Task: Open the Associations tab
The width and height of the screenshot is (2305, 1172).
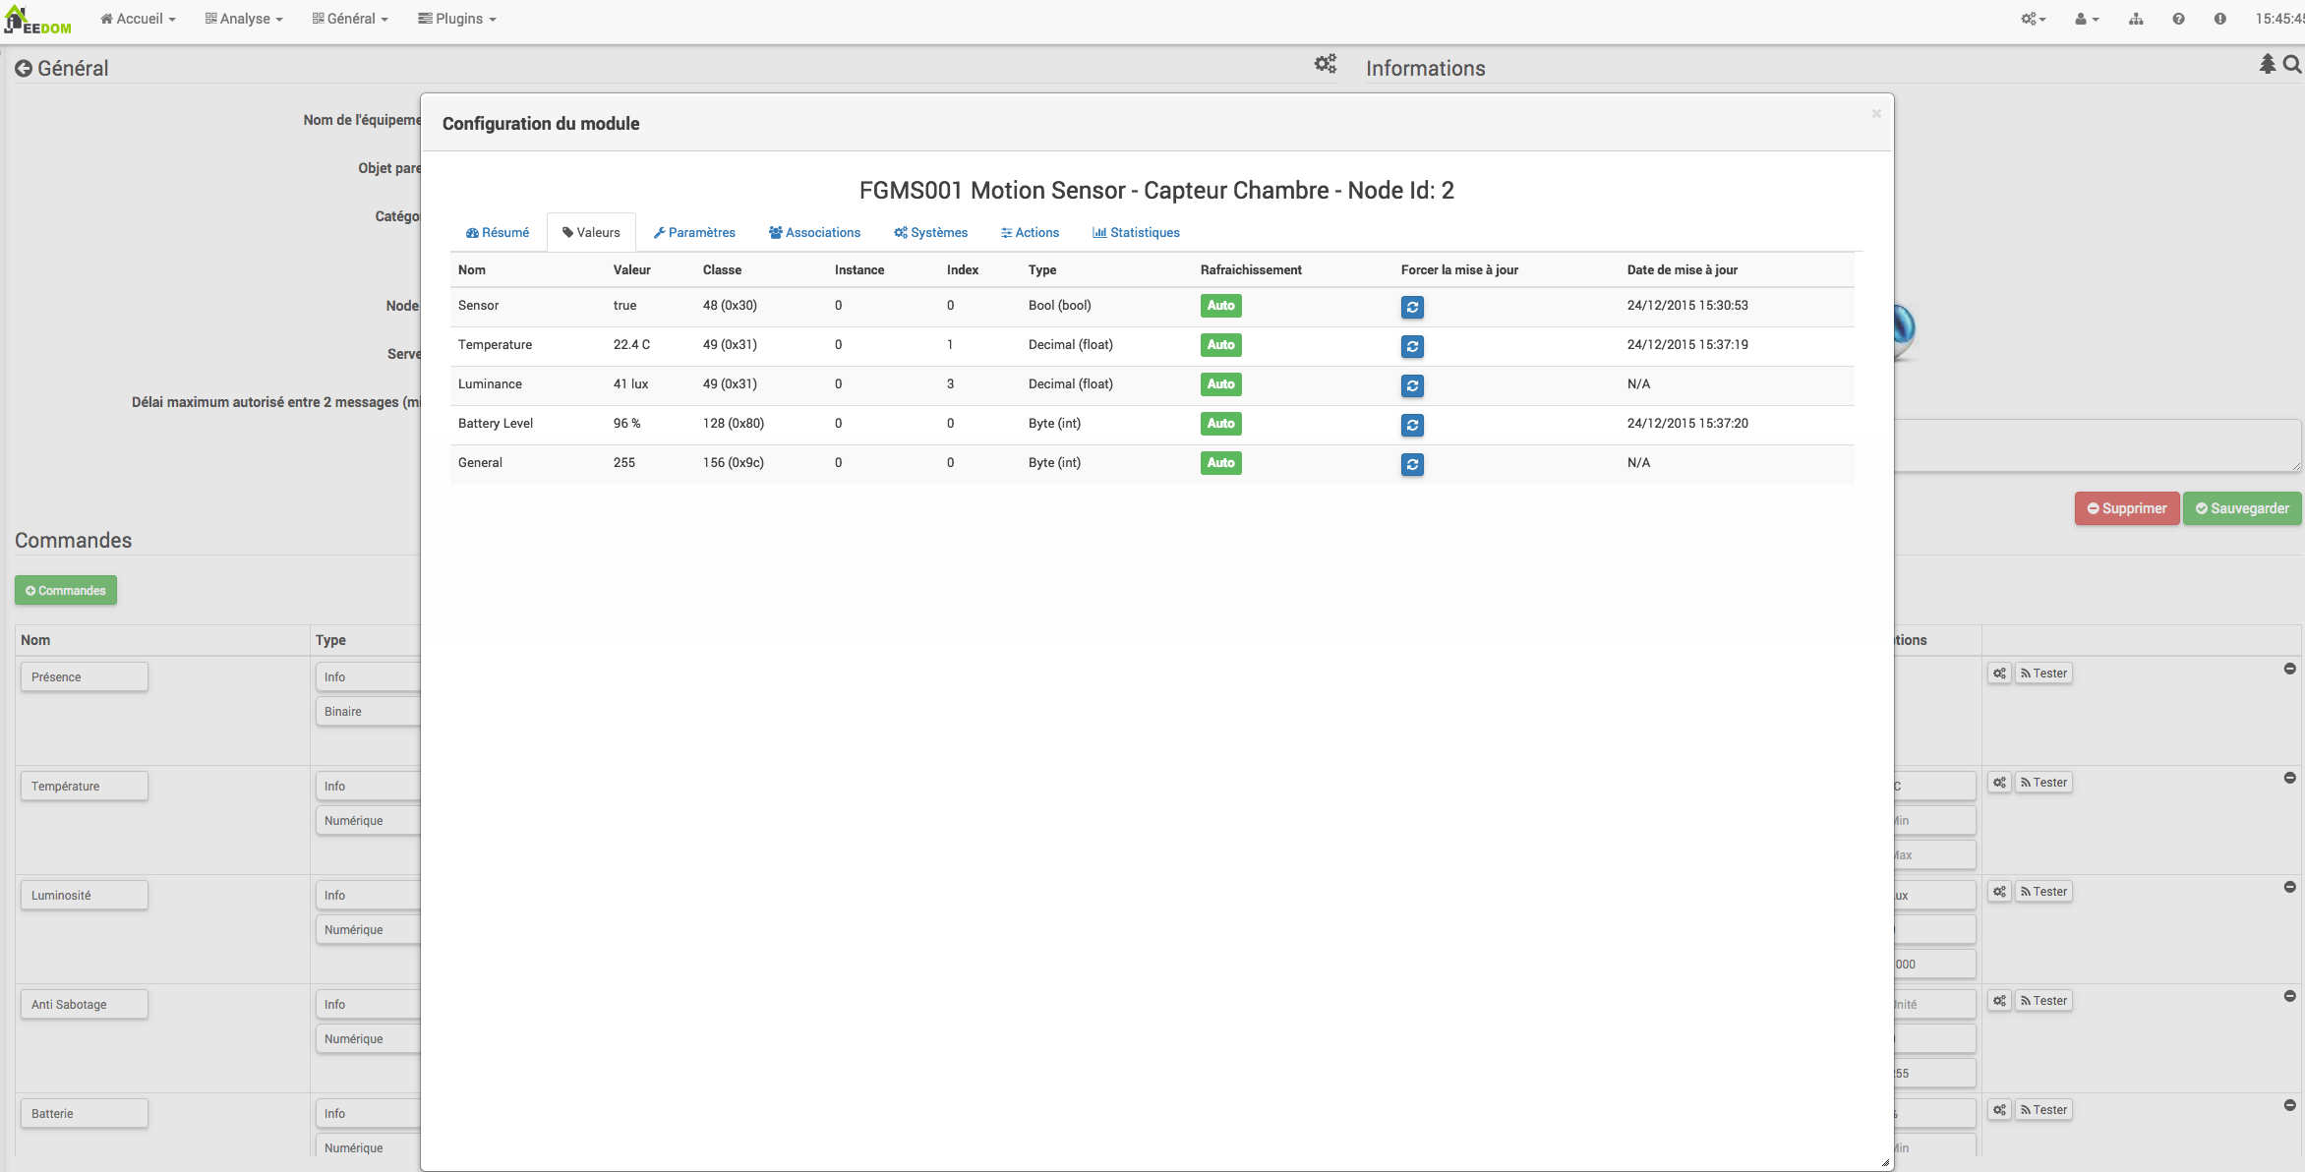Action: pos(814,233)
